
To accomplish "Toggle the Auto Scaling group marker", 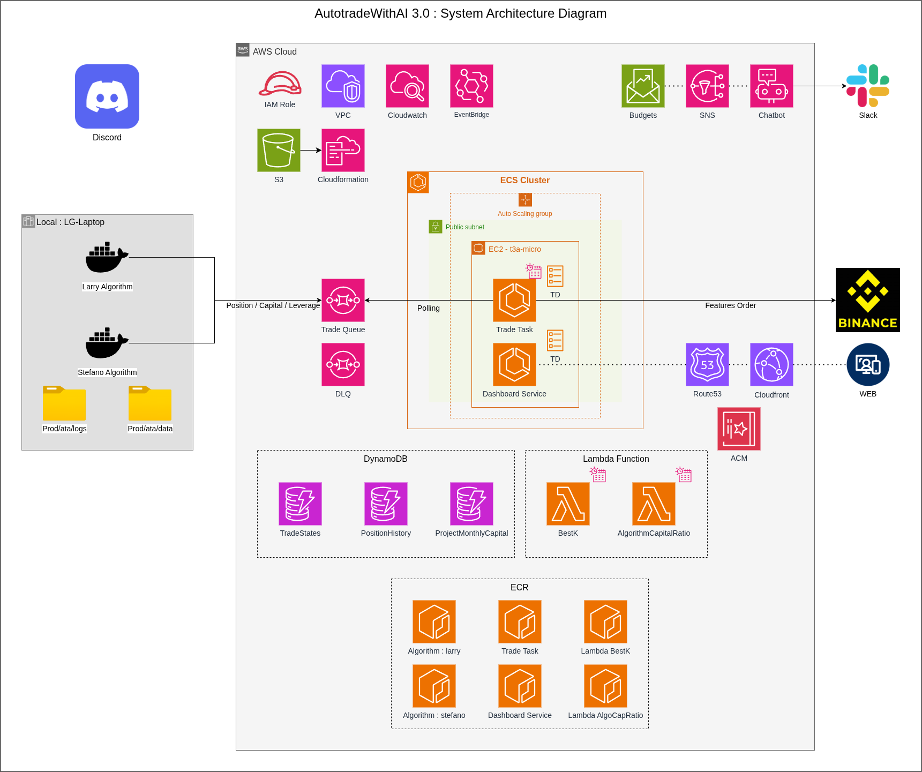I will click(x=525, y=200).
